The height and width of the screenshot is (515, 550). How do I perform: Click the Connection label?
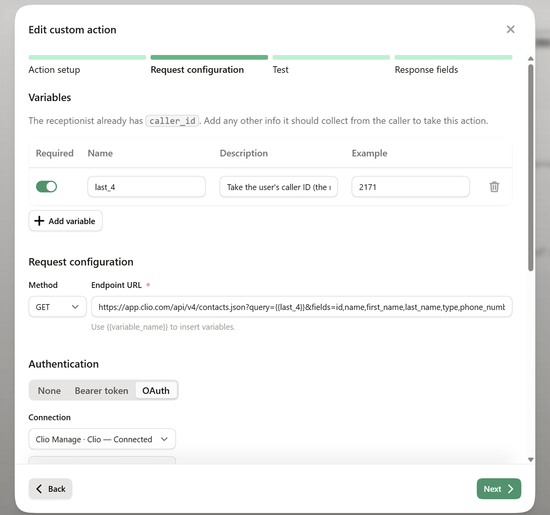point(49,417)
